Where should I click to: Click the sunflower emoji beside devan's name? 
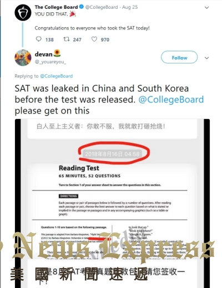pos(57,54)
